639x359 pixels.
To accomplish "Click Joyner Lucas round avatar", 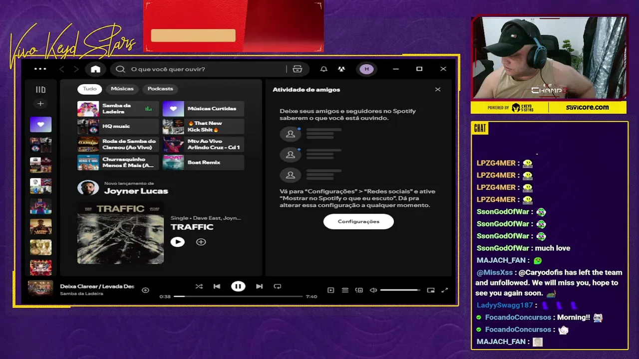I will (88, 188).
